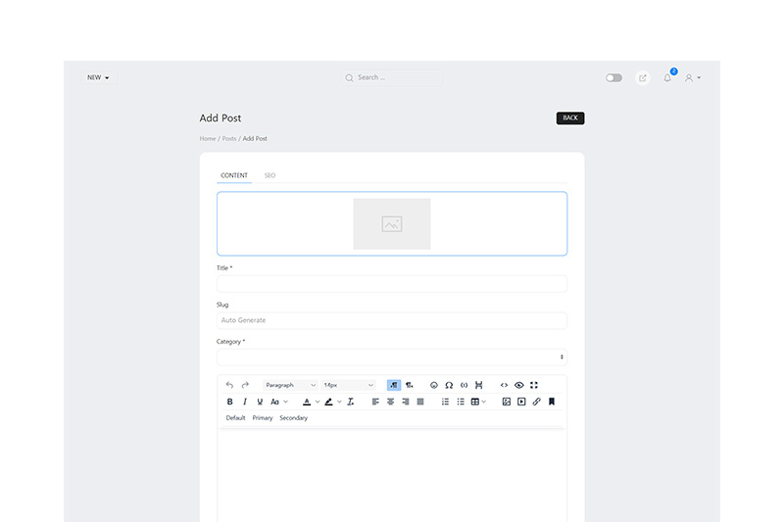
Task: Insert special character with omega icon
Action: 449,385
